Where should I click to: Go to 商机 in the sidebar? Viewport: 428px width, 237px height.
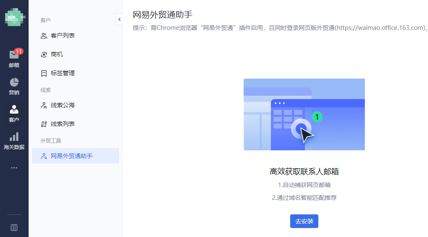(57, 54)
